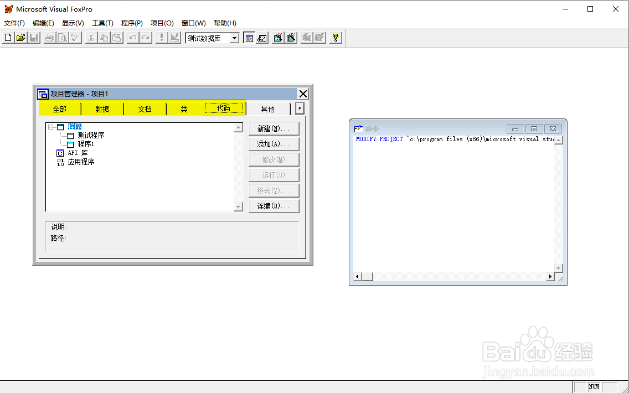
Task: Open the 工具(T) menu
Action: pyautogui.click(x=102, y=23)
